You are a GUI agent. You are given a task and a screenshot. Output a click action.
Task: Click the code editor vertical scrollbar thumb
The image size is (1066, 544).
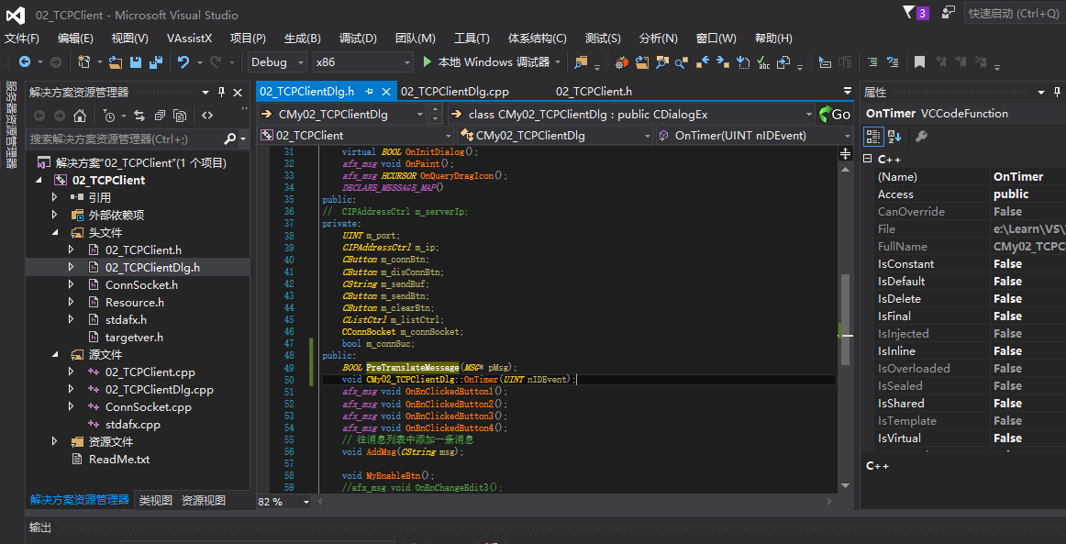(845, 319)
